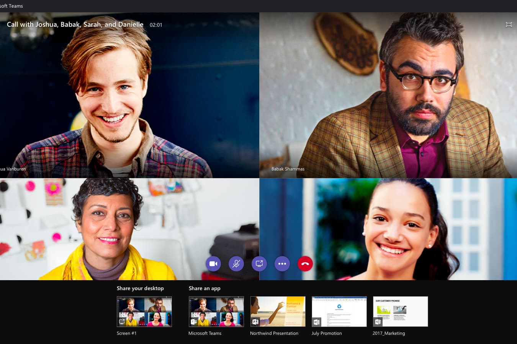
Task: Unmute the microphone
Action: point(236,264)
